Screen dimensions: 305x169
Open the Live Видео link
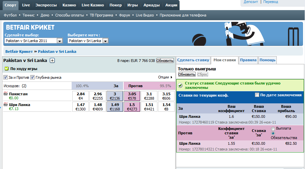(145, 15)
